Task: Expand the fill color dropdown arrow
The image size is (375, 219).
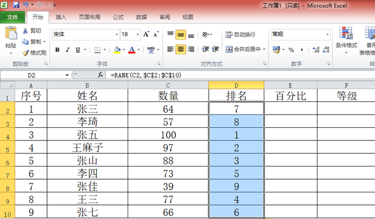Action: pos(124,50)
